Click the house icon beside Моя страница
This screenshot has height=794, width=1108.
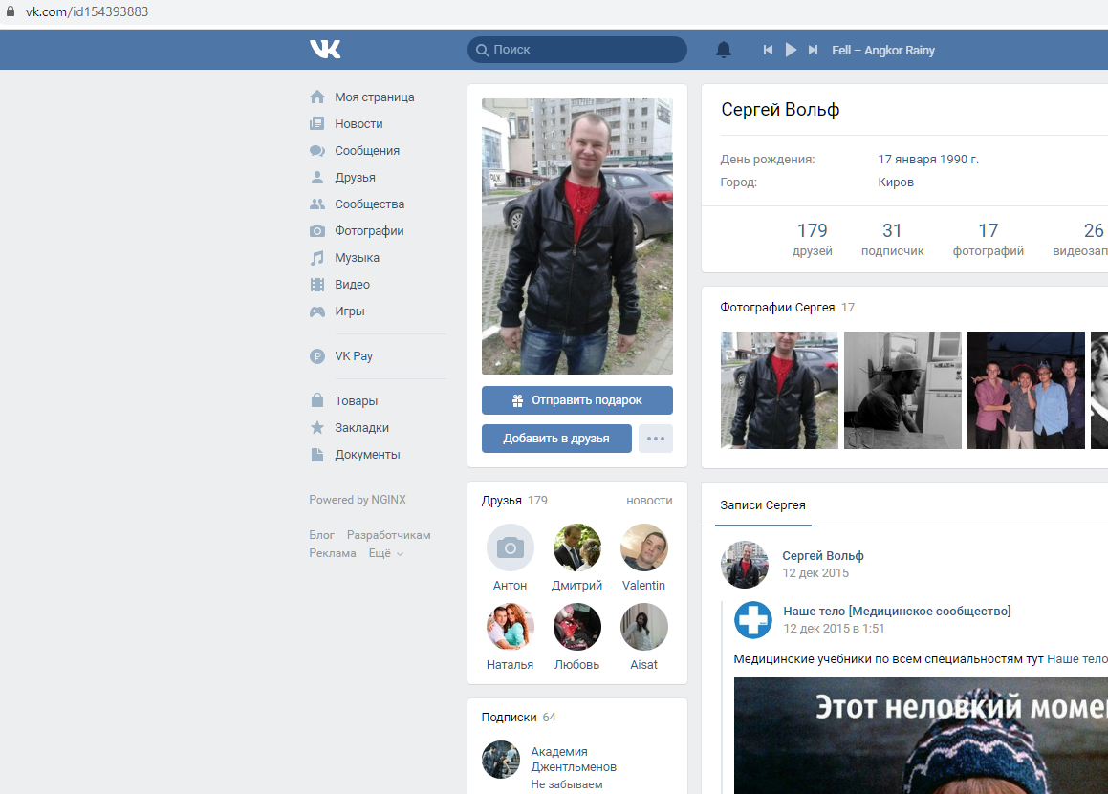(x=317, y=97)
